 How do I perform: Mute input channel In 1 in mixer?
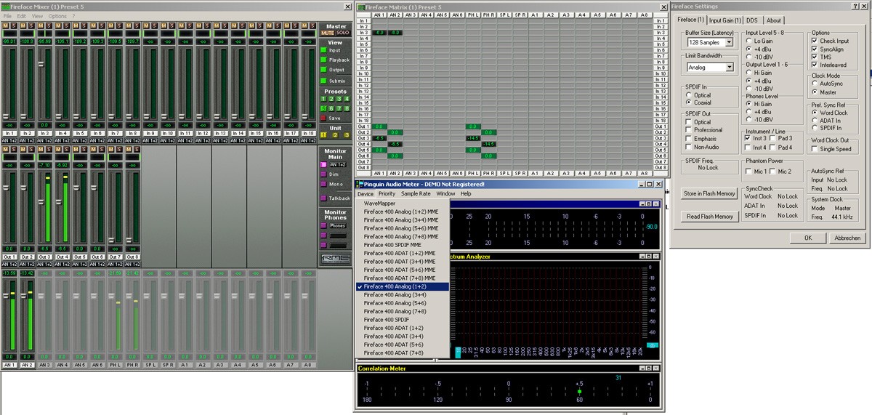[x=5, y=25]
